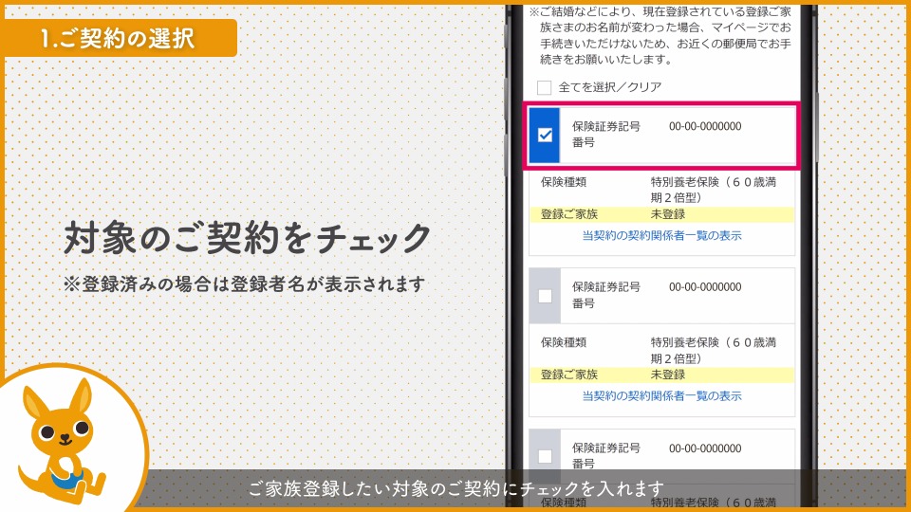Open first 当契約の契約関係者一覧の表示 link
Image resolution: width=911 pixels, height=512 pixels.
pos(661,236)
